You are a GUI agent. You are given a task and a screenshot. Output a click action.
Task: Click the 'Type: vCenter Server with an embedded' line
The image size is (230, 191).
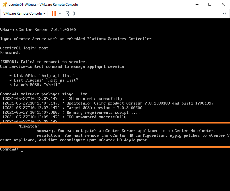(x=76, y=39)
